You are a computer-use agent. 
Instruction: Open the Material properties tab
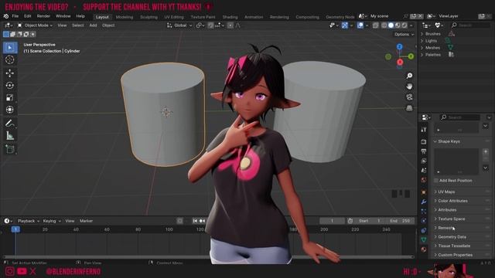[x=424, y=249]
